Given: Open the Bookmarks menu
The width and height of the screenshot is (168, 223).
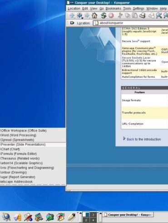Looking at the screenshot, I should click(x=114, y=9).
